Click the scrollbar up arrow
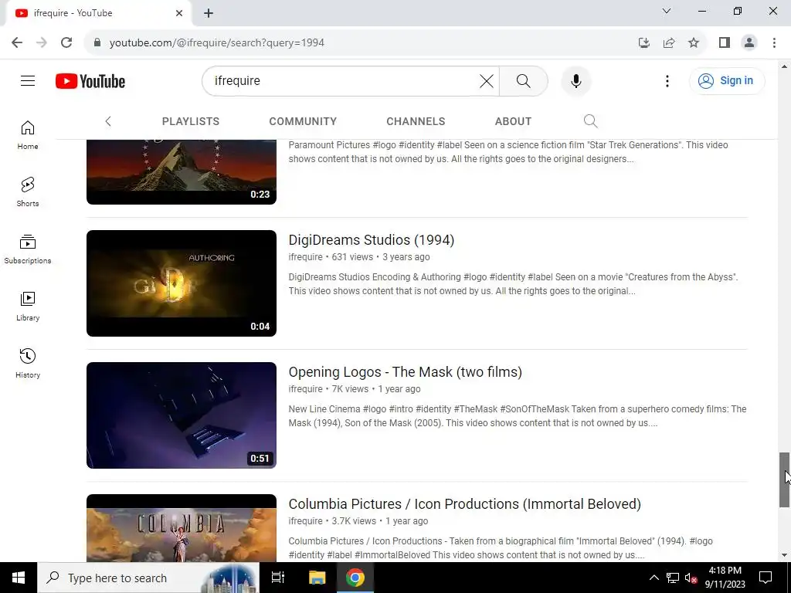 [x=784, y=66]
